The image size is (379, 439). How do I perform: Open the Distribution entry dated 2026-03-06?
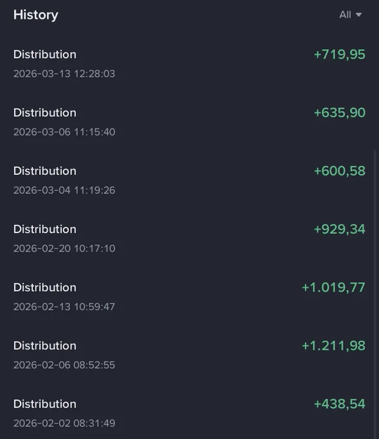[x=189, y=122]
